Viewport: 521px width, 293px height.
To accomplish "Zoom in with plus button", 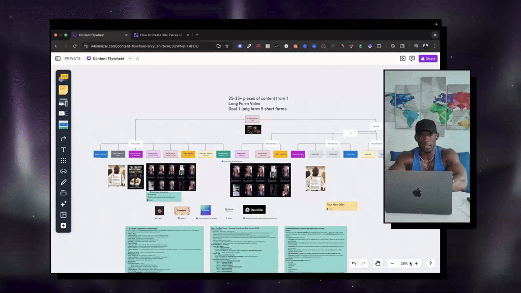I will pyautogui.click(x=416, y=263).
